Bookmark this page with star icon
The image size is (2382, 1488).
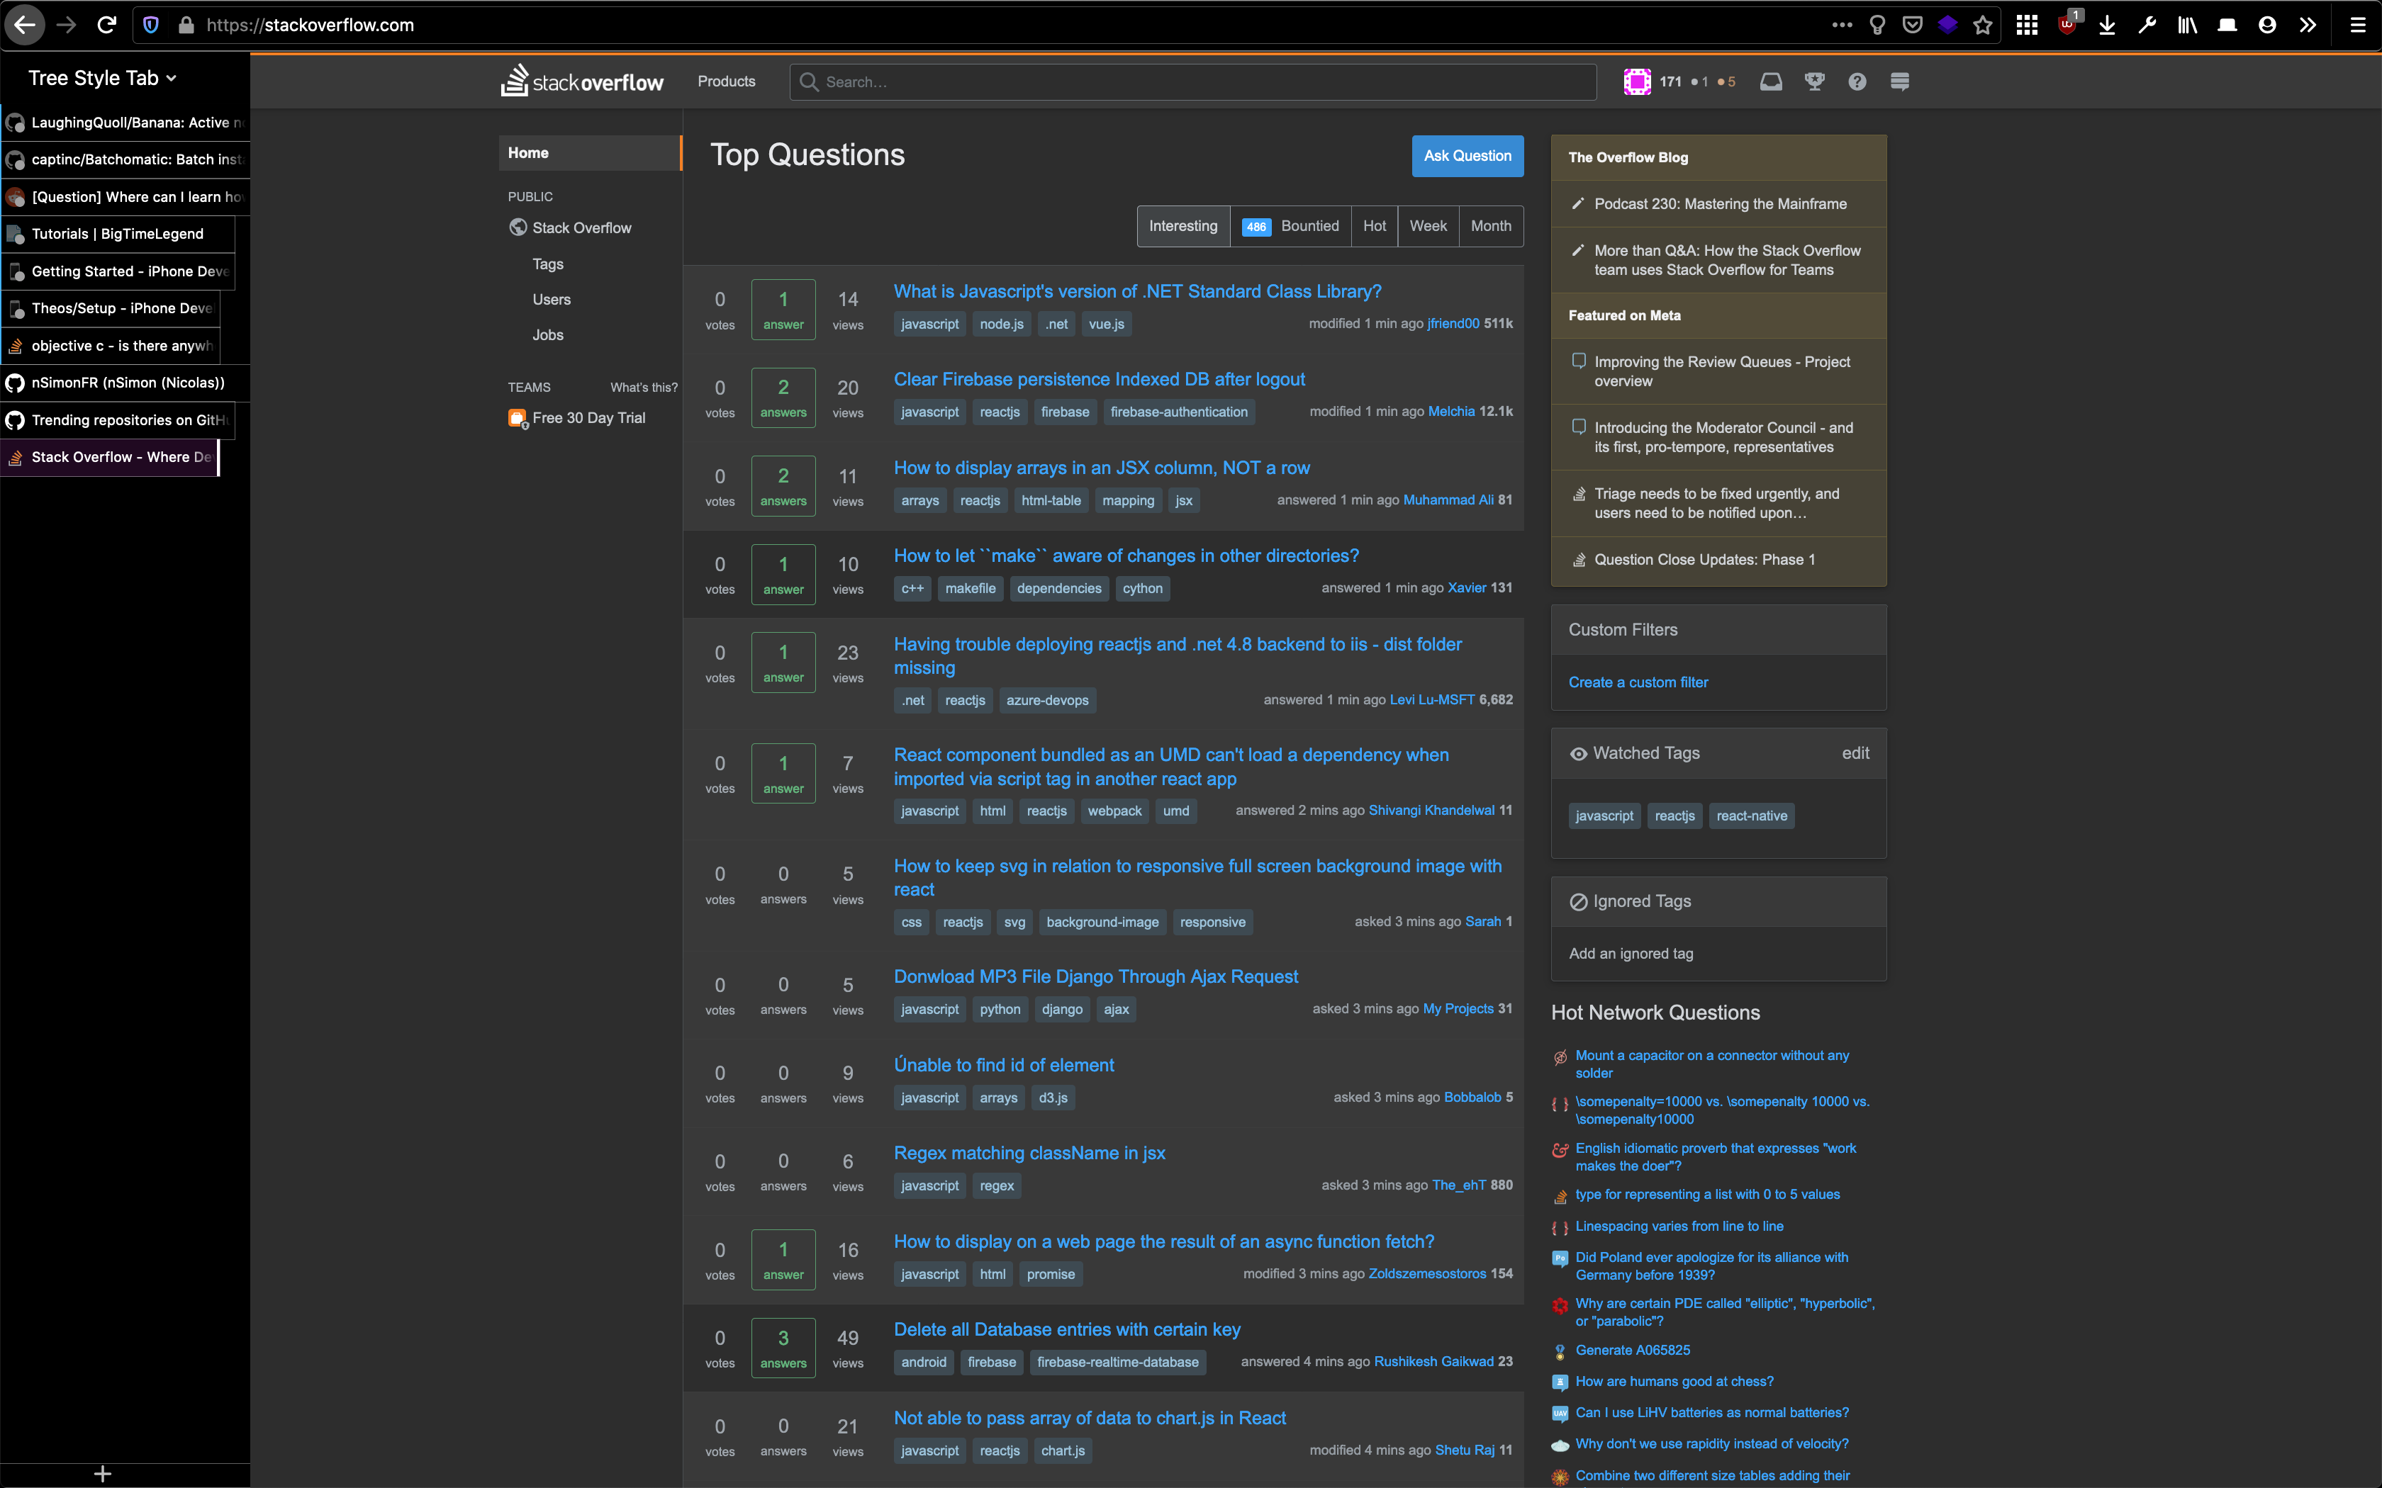point(1982,26)
